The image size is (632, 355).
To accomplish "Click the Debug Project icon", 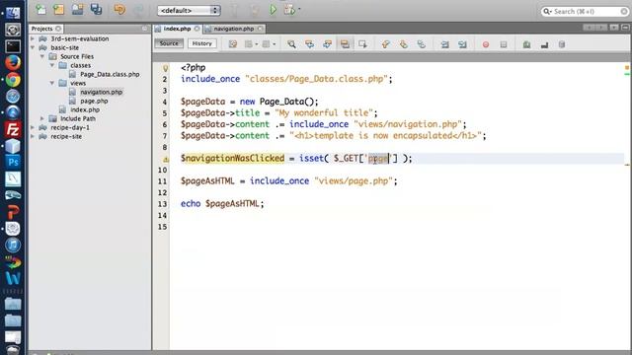I will 289,10.
